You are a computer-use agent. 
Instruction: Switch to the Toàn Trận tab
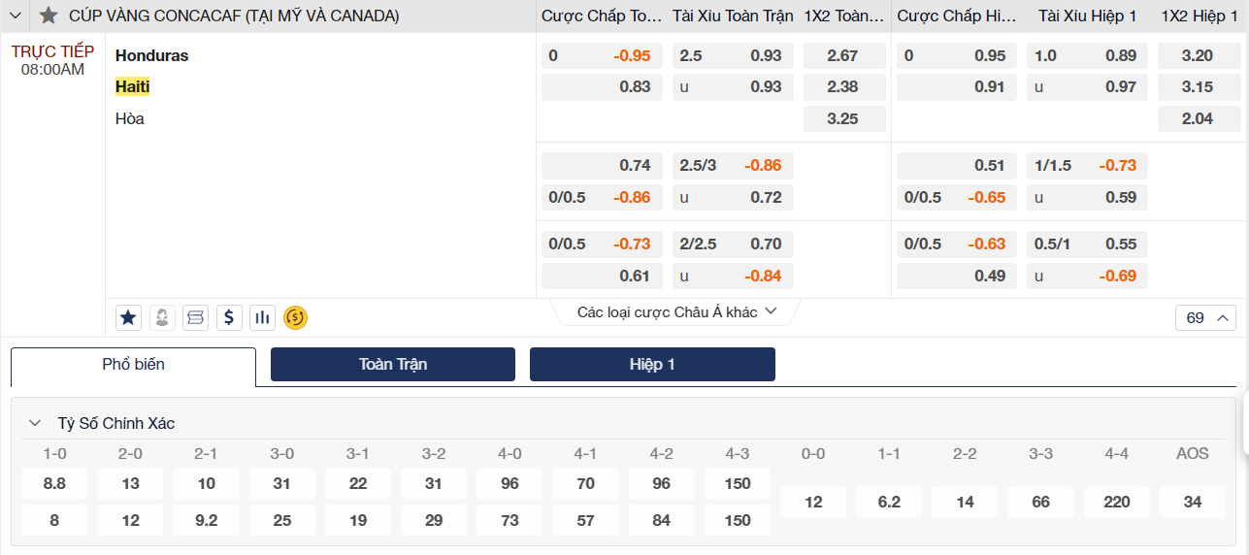(x=392, y=365)
